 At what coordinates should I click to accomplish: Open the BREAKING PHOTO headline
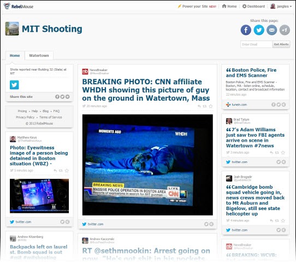tap(146, 90)
